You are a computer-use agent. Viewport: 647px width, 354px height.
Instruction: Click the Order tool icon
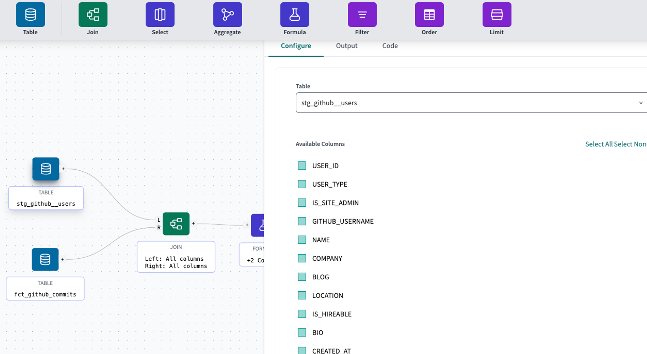click(x=429, y=15)
